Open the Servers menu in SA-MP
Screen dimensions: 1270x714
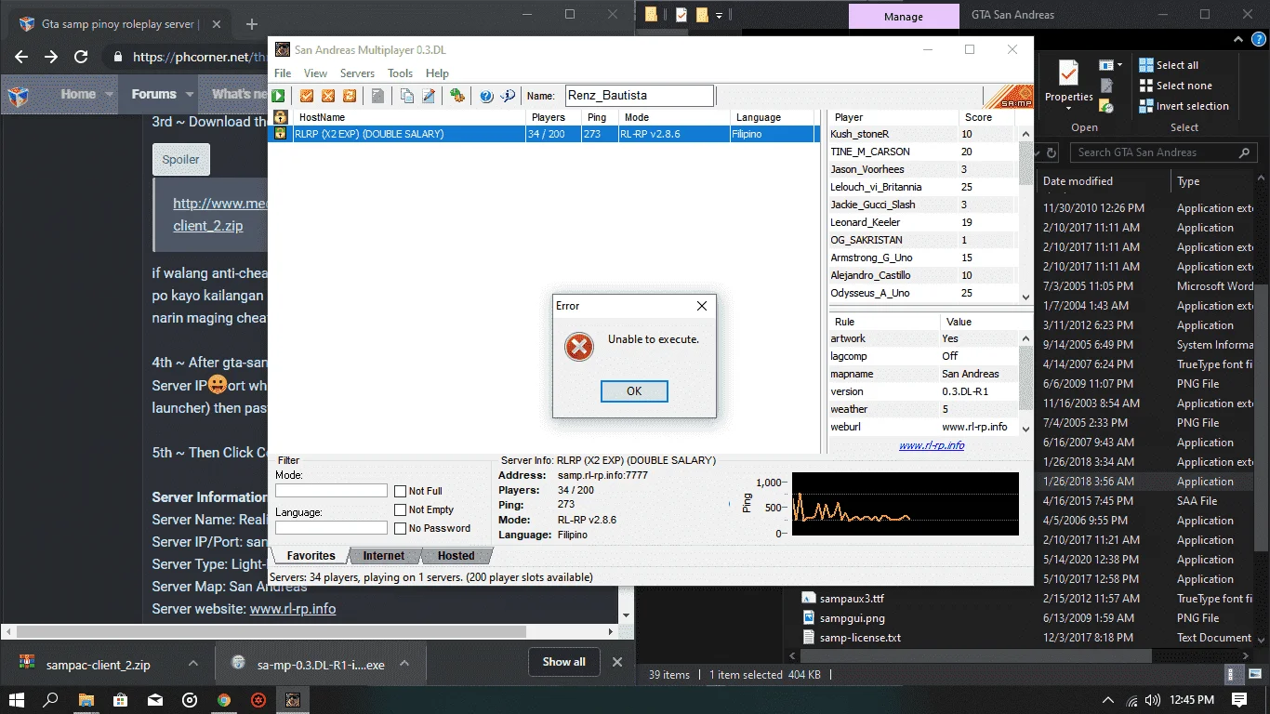tap(357, 73)
